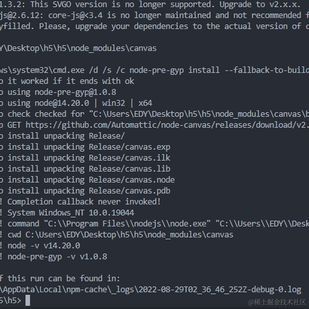Image resolution: width=309 pixels, height=309 pixels.
Task: Click the blinking terminal cursor at prompt
Action: pos(28,300)
